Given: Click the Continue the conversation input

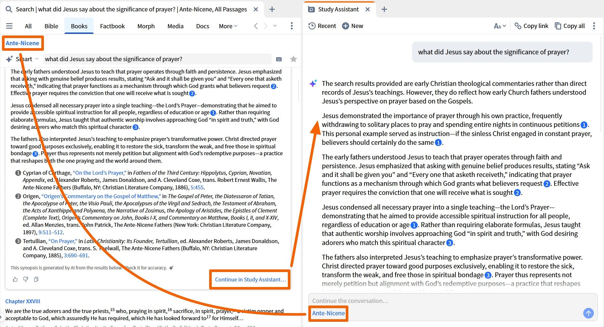Looking at the screenshot, I should tap(453, 301).
